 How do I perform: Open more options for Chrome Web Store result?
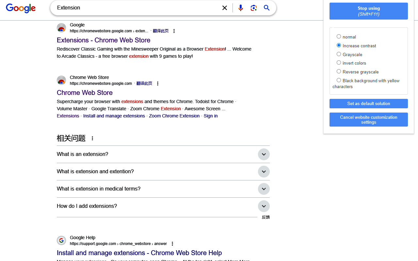click(x=158, y=84)
